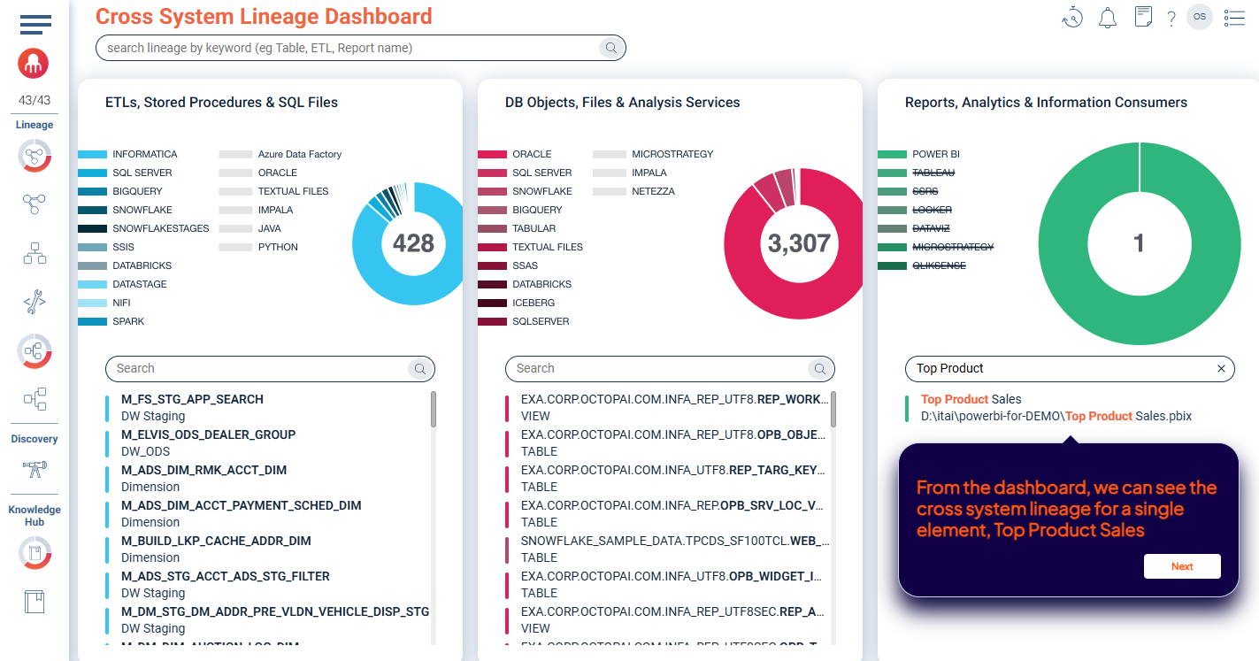Screen dimensions: 1259x661
Task: Click Next in the tour tooltip
Action: [x=1182, y=566]
